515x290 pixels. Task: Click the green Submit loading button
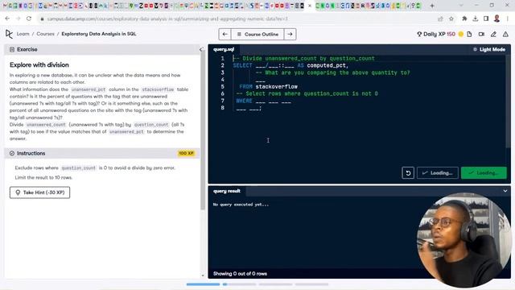[x=484, y=173]
